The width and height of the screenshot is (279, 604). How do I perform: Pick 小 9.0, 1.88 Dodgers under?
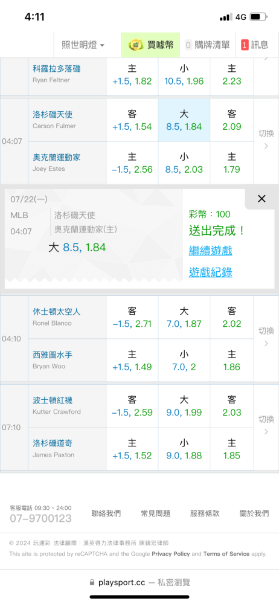(x=184, y=449)
